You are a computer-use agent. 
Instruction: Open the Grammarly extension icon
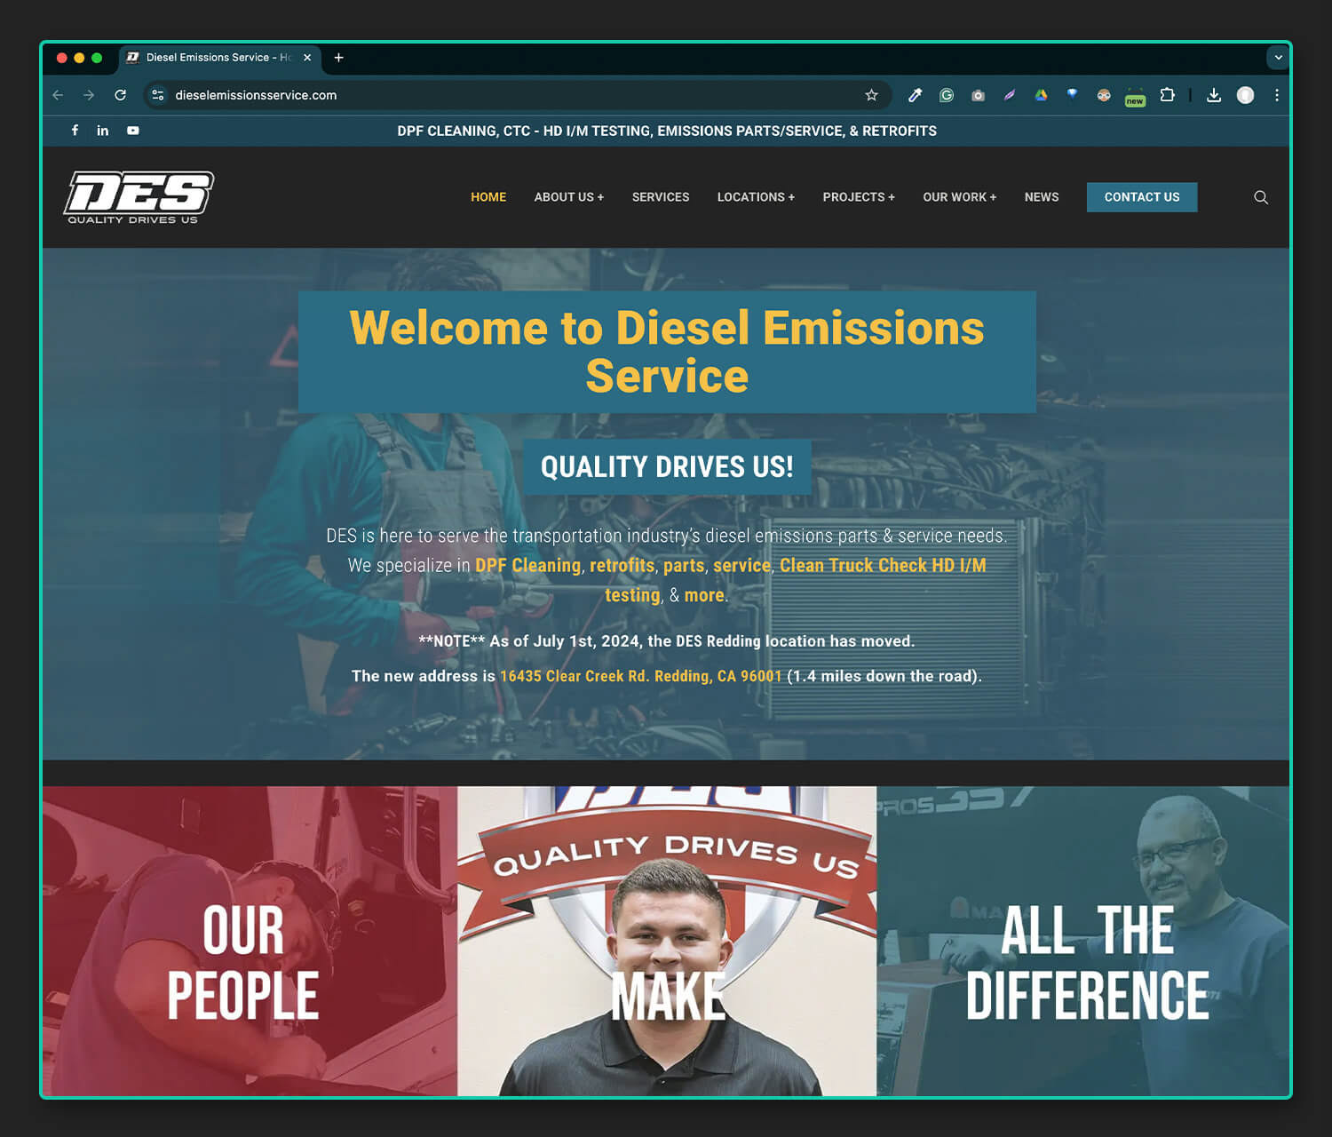pyautogui.click(x=947, y=95)
